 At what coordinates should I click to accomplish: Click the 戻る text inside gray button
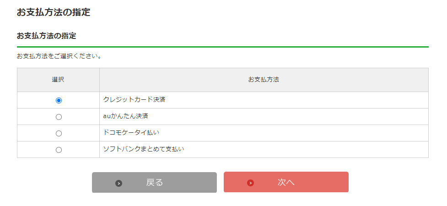(155, 182)
